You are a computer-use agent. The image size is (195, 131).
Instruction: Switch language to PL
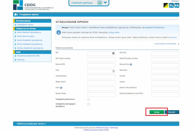click(x=171, y=5)
